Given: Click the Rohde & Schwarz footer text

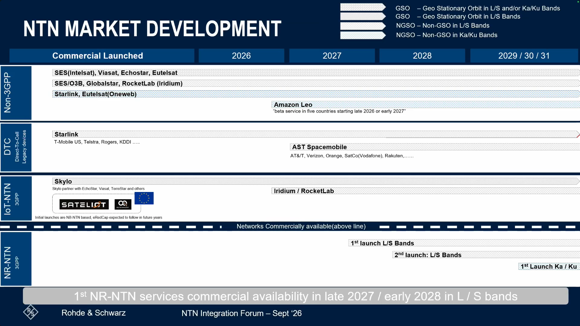Looking at the screenshot, I should (x=94, y=313).
